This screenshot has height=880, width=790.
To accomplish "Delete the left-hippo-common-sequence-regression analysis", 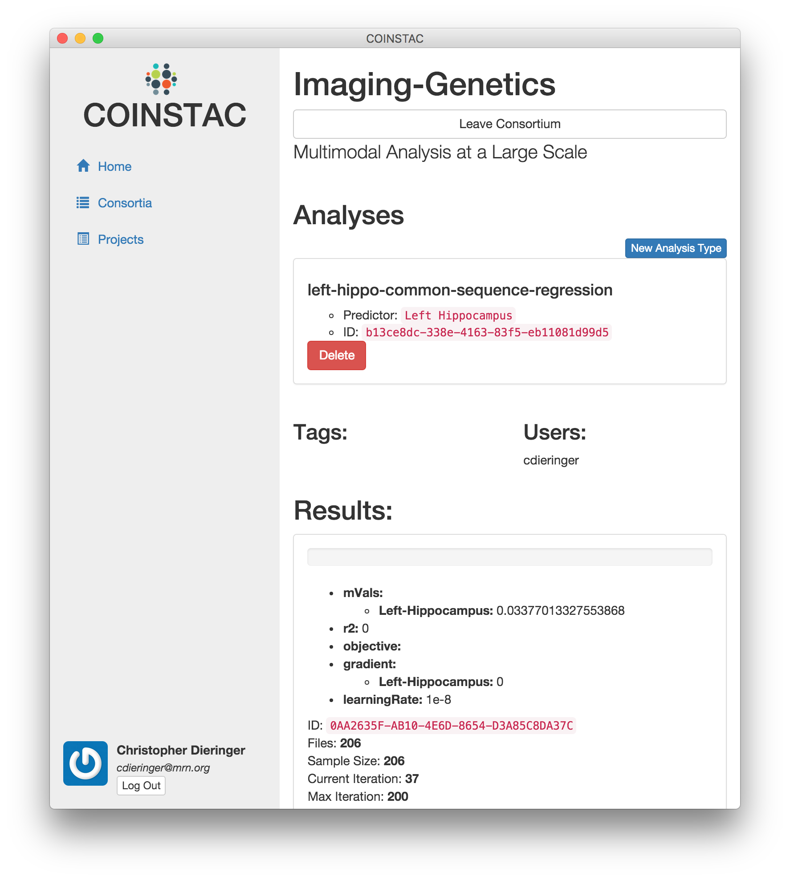I will [337, 355].
